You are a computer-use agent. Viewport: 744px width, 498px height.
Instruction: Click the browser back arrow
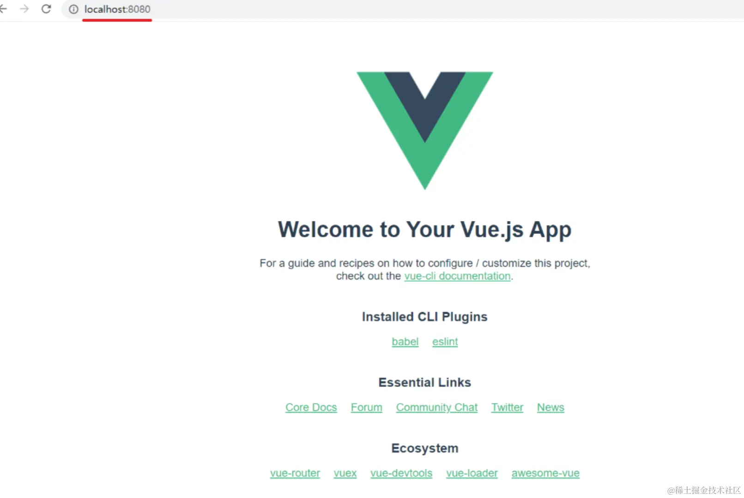pyautogui.click(x=3, y=9)
